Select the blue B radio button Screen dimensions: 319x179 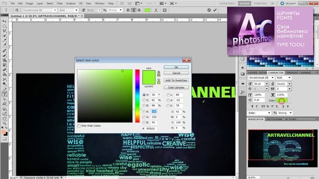144,122
